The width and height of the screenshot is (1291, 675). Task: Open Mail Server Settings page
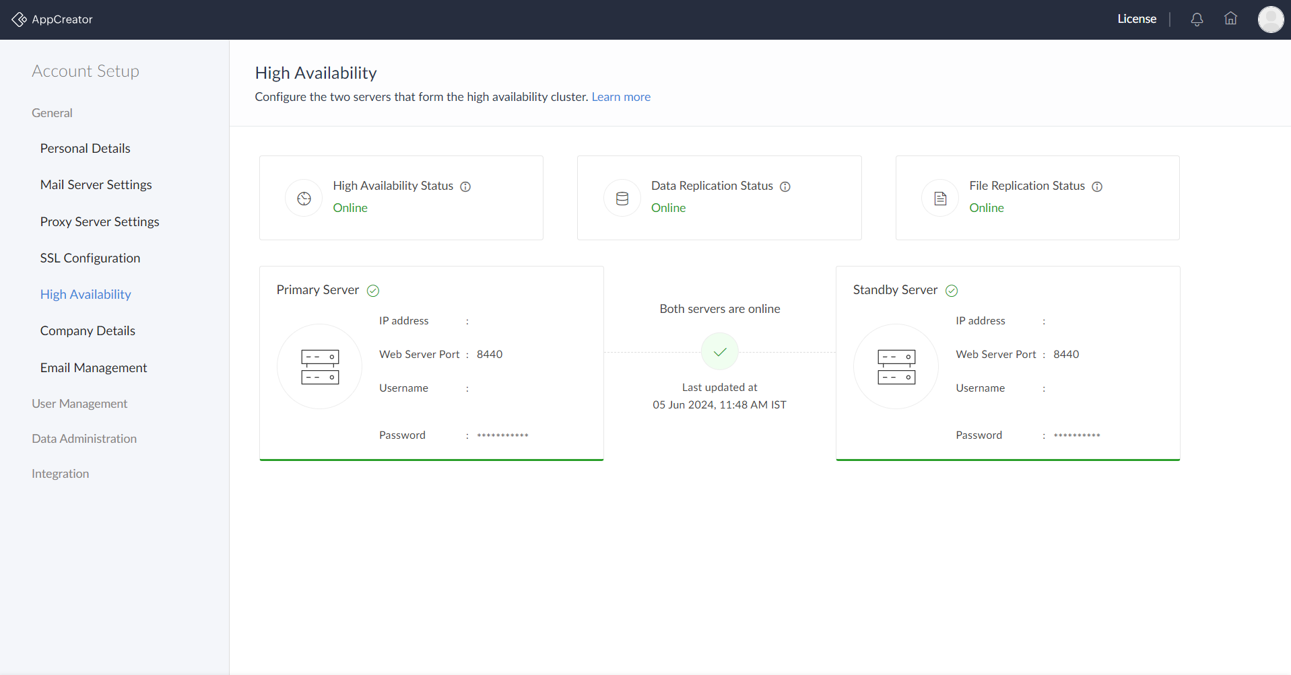coord(96,184)
